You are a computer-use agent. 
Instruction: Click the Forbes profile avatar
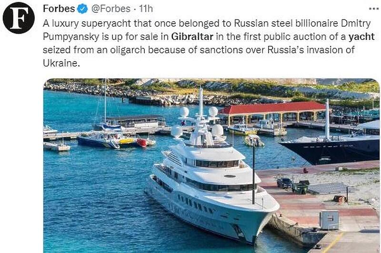(18, 18)
